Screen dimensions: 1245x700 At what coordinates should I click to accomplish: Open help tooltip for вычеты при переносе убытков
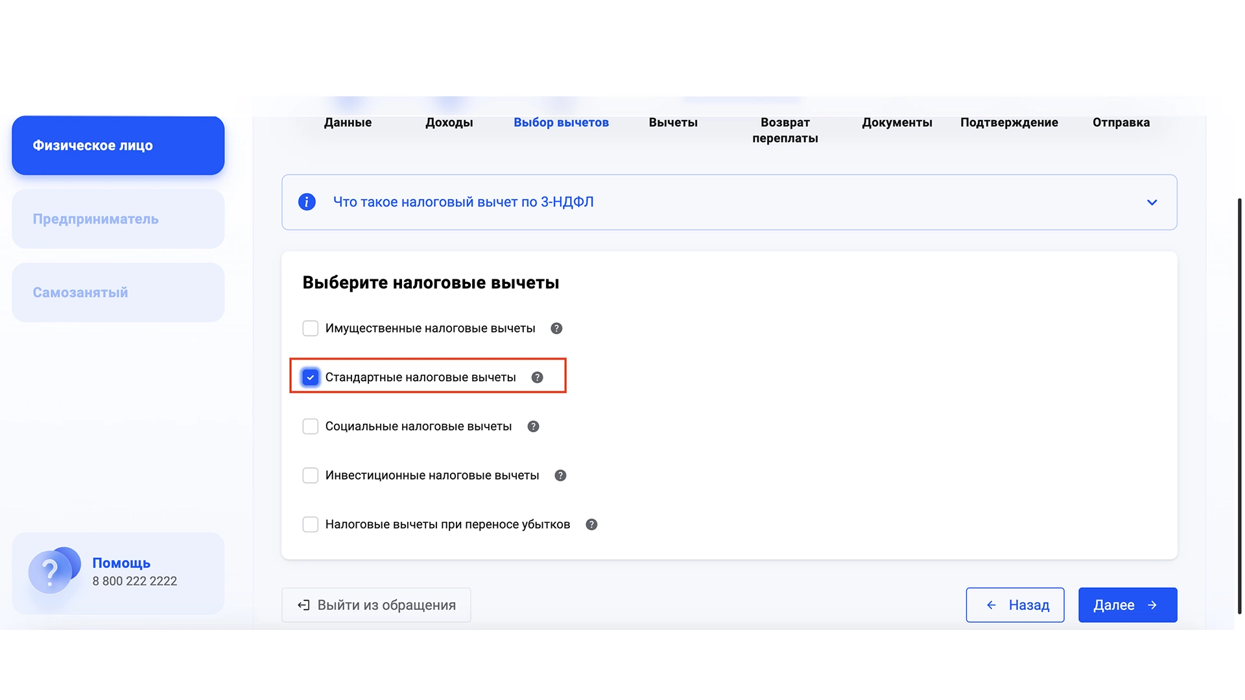[x=591, y=524]
